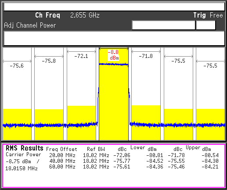Viewport: 227px width, 190px height.
Task: Select Adj Channel Power measurement title
Action: point(30,25)
